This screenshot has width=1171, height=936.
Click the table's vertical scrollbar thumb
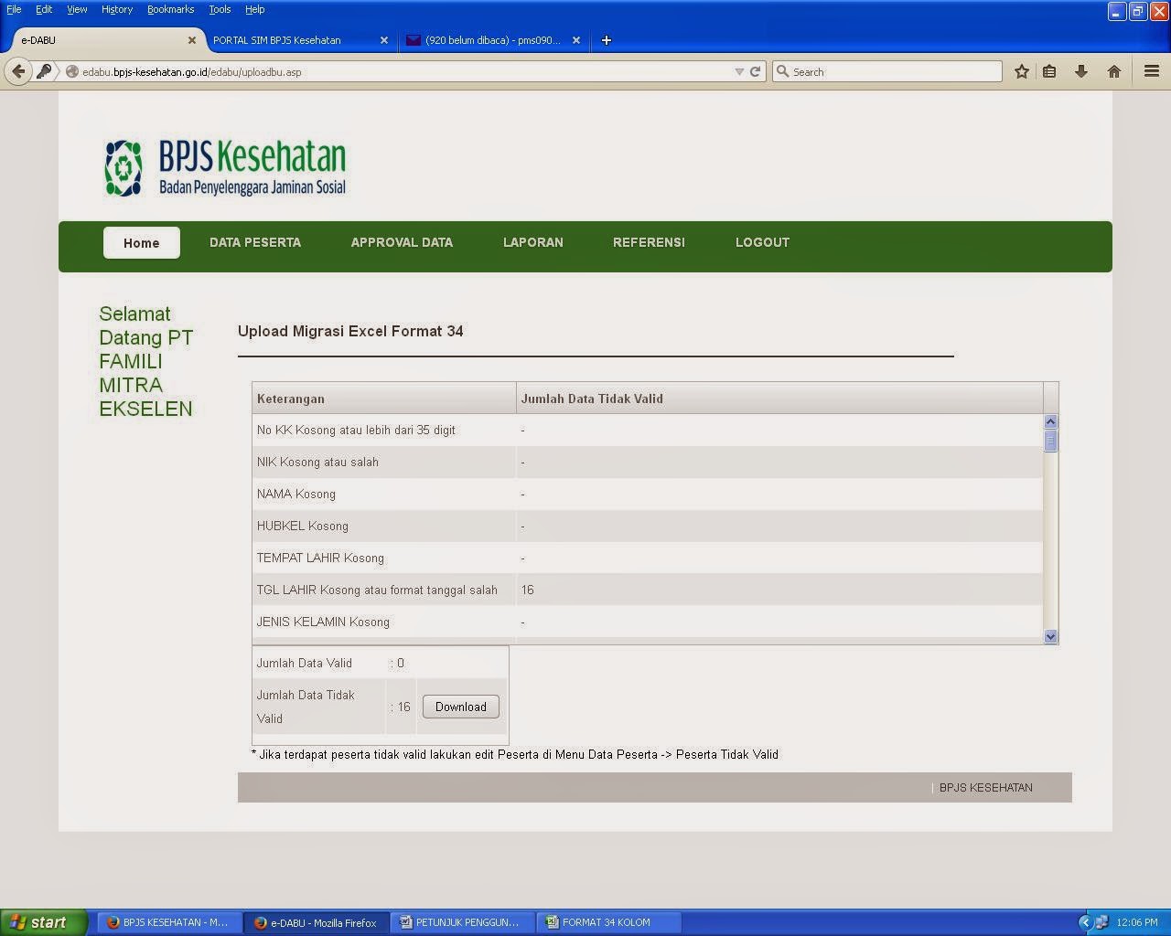[x=1050, y=441]
